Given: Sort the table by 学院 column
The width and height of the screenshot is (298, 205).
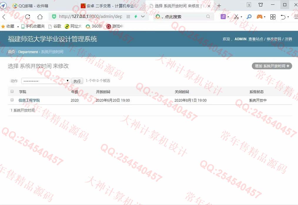Looking at the screenshot, I should pos(23,92).
